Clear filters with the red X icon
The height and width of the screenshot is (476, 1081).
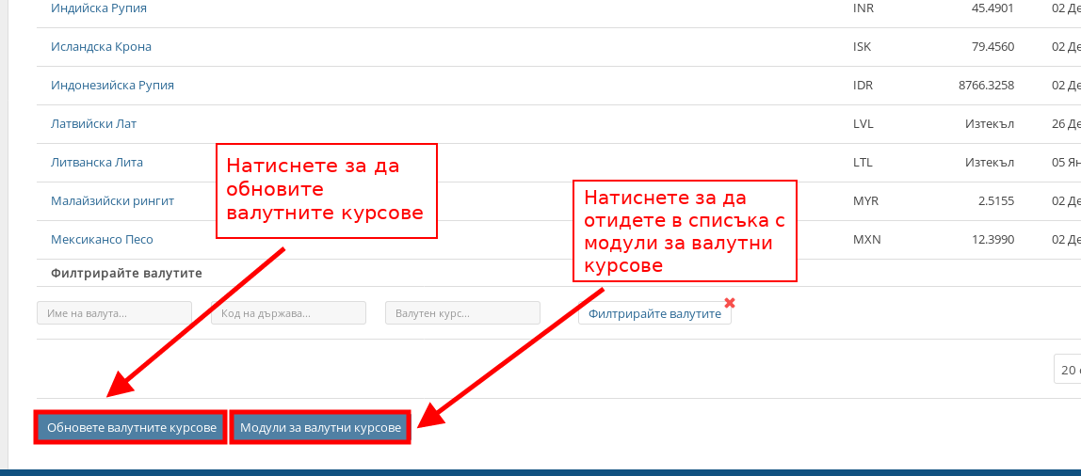point(729,303)
